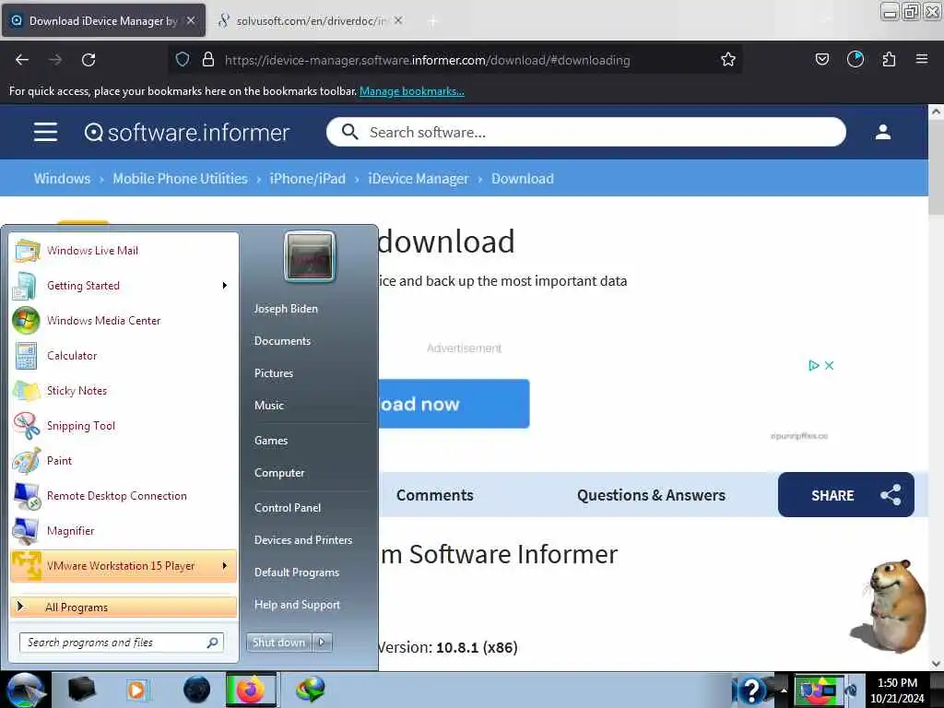
Task: Close the advertisement with X icon
Action: click(x=829, y=365)
